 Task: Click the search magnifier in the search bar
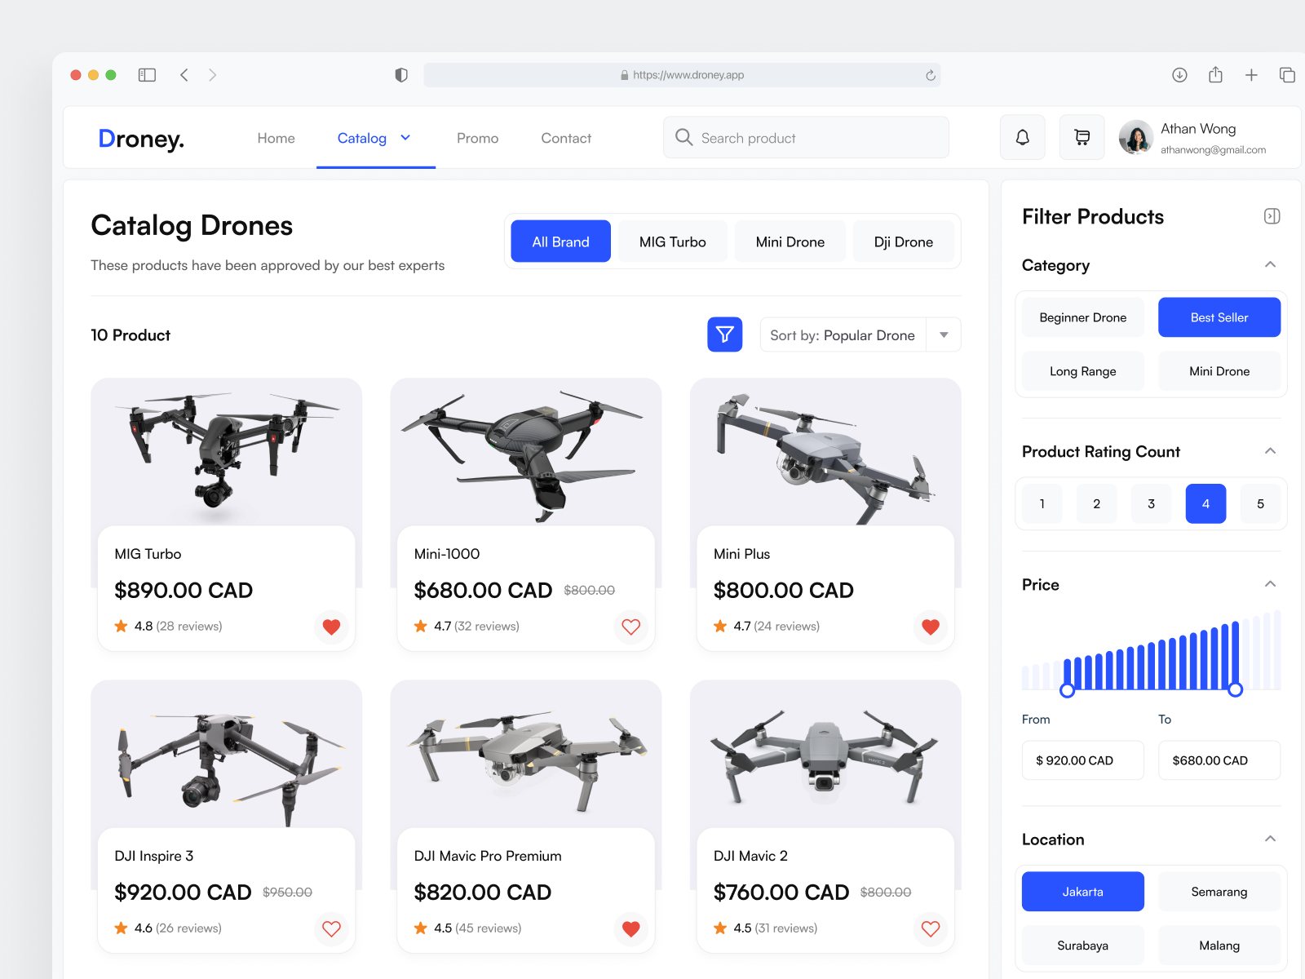pyautogui.click(x=683, y=137)
